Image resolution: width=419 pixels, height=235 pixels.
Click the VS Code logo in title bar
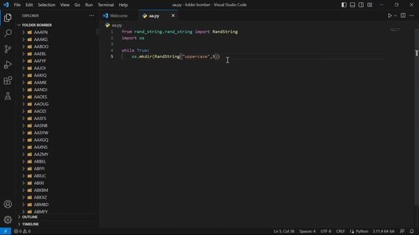(6, 5)
